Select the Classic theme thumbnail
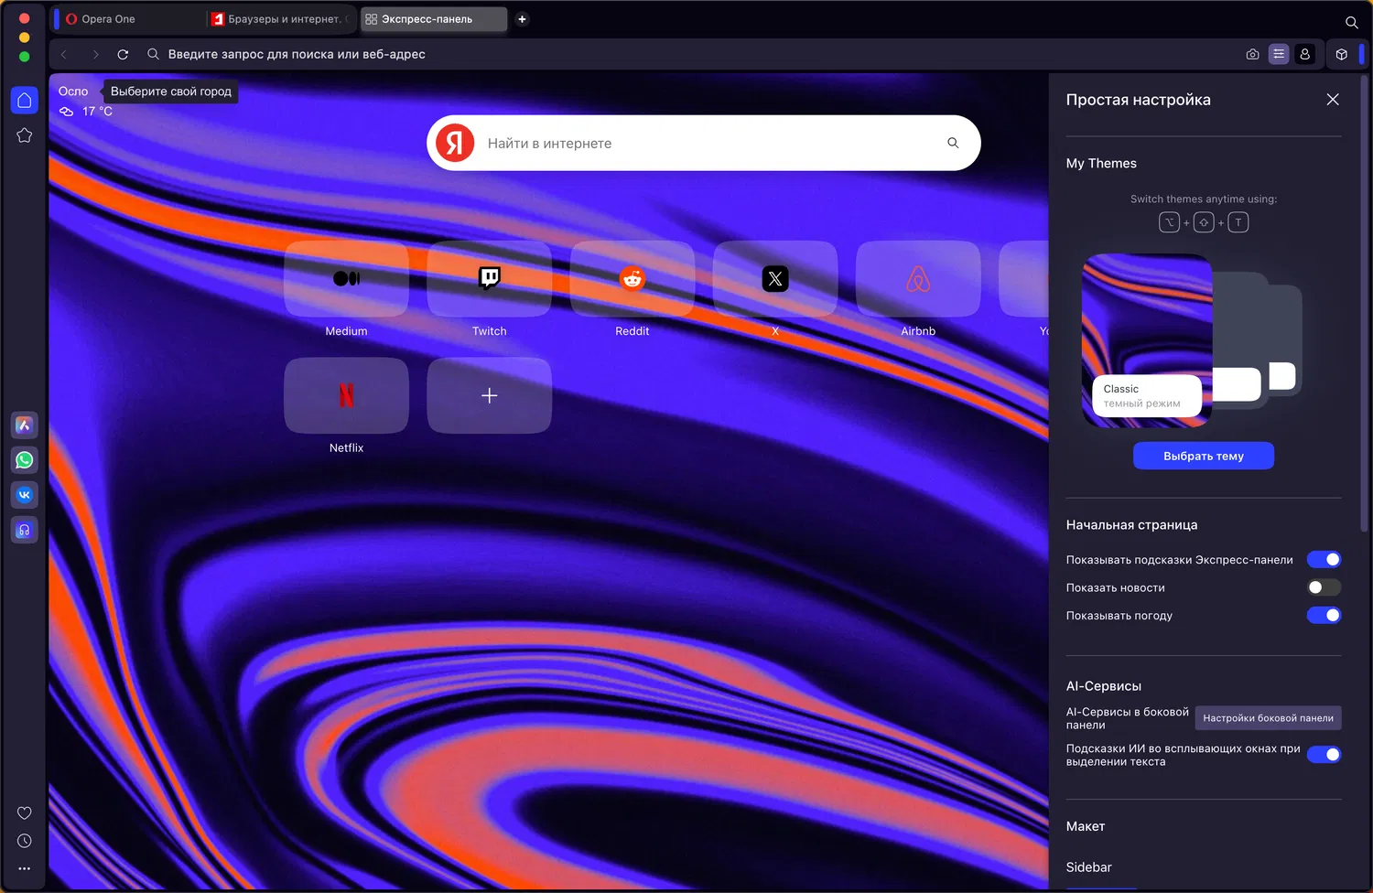 point(1147,339)
